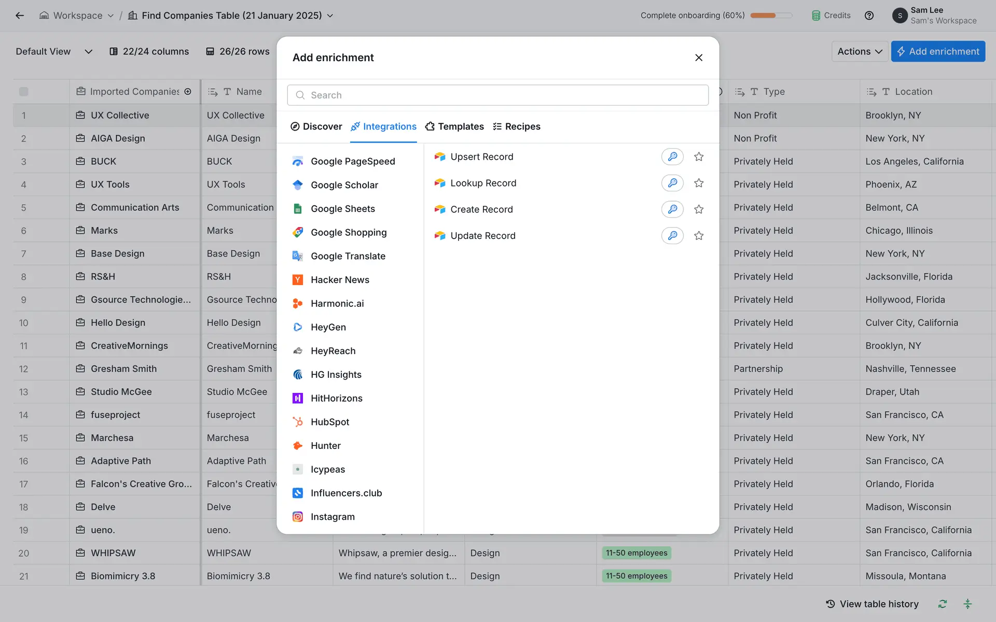Click the Credits coin icon

point(816,16)
